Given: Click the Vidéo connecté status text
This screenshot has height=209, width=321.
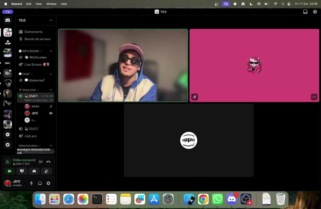Looking at the screenshot, I should [x=24, y=160].
